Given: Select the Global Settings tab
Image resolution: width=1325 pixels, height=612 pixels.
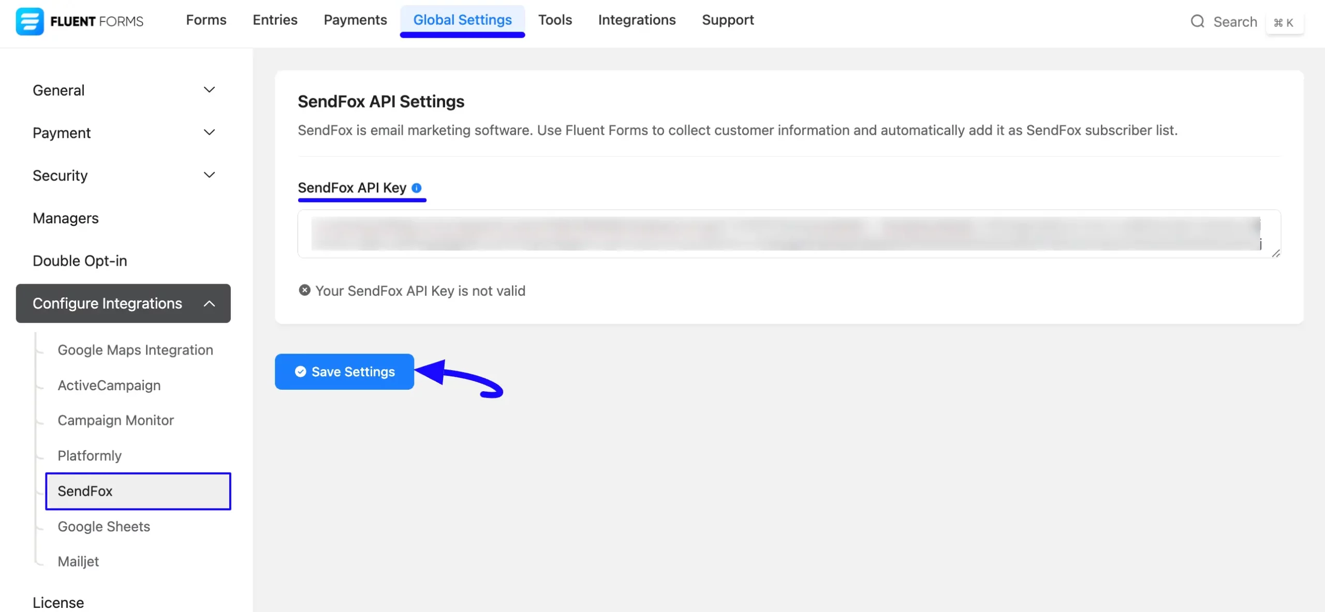Looking at the screenshot, I should [x=462, y=20].
